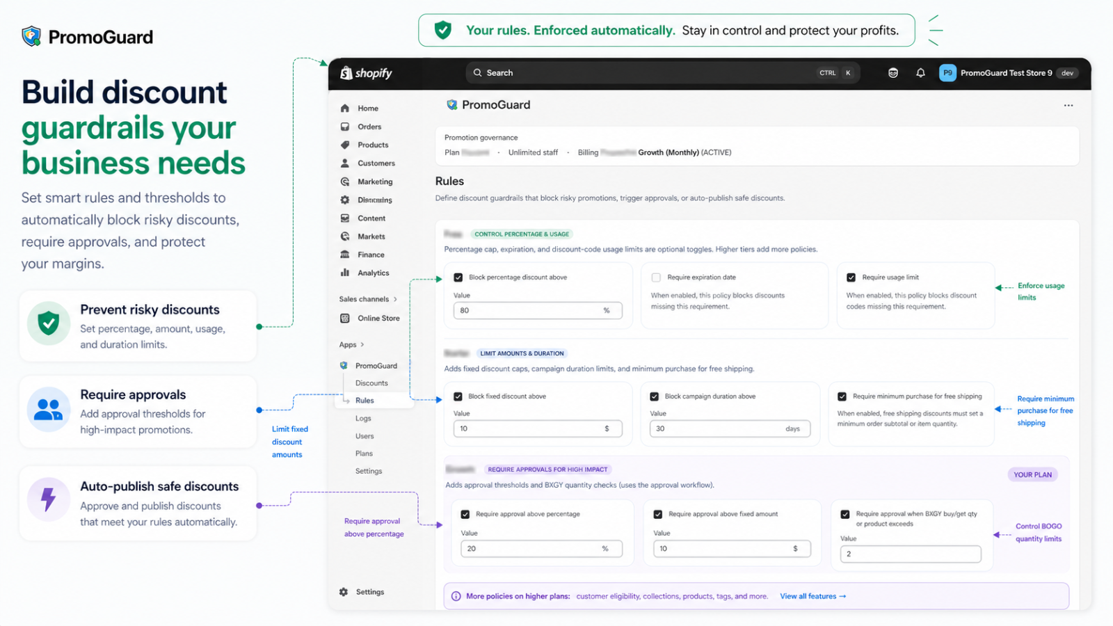Click campaign duration field showing 30 days

click(x=730, y=429)
